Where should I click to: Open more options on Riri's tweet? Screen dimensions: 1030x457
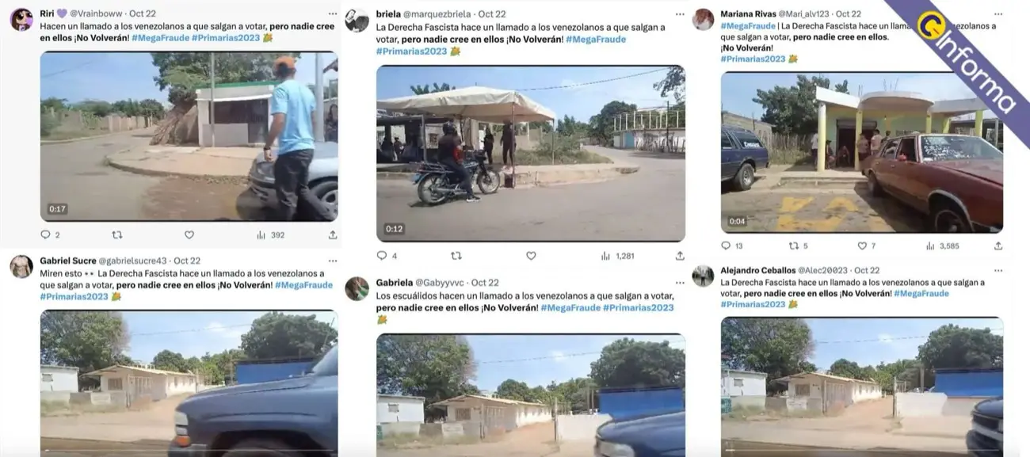[x=332, y=13]
